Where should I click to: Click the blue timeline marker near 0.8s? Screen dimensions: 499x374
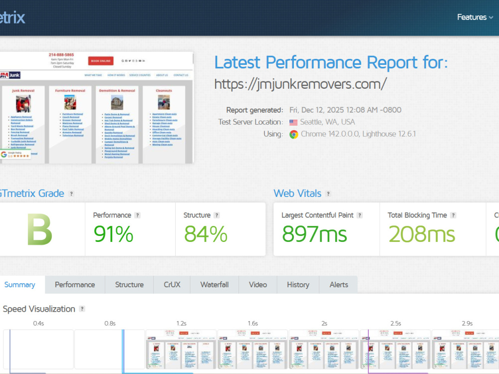click(x=123, y=351)
